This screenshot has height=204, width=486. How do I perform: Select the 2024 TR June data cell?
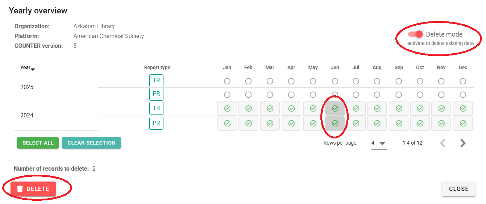pyautogui.click(x=335, y=108)
